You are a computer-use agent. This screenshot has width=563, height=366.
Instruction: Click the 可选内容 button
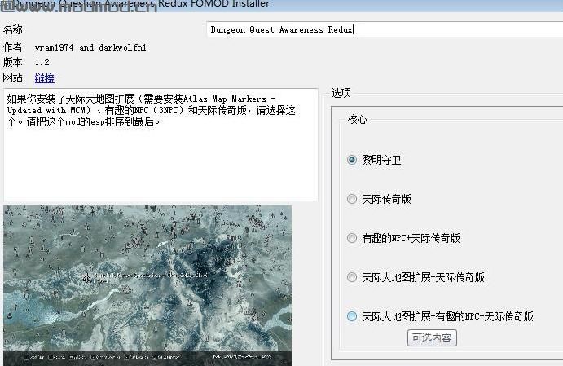432,338
